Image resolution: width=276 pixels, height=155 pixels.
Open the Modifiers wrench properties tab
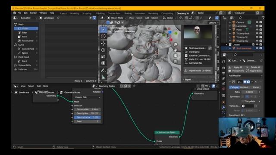pos(223,107)
